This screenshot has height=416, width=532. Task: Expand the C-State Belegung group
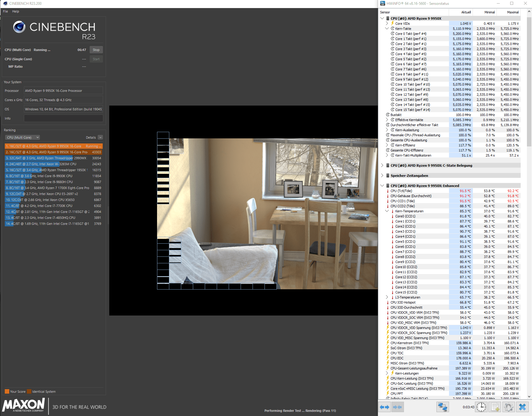tap(382, 166)
